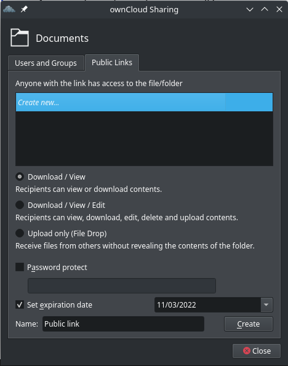Image resolution: width=288 pixels, height=366 pixels.
Task: Click the ownCloud cloud icon in title bar
Action: tap(9, 9)
